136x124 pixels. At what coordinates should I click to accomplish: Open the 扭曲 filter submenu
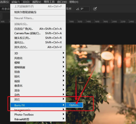[x=38, y=72]
